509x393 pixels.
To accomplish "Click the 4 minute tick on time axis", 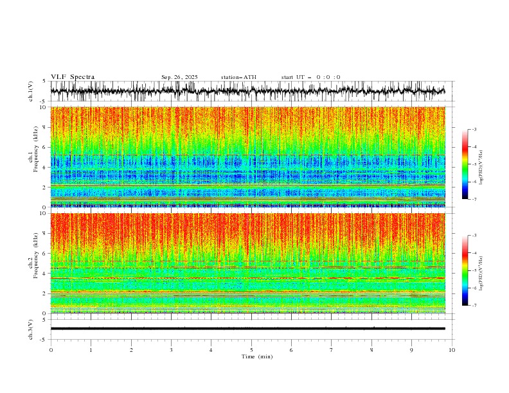I will click(x=211, y=350).
